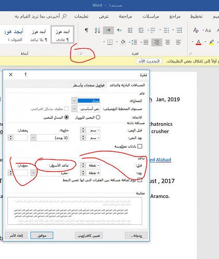Screen dimensions: 219x259
Task: Click the shading paint bucket icon
Action: (x=123, y=42)
